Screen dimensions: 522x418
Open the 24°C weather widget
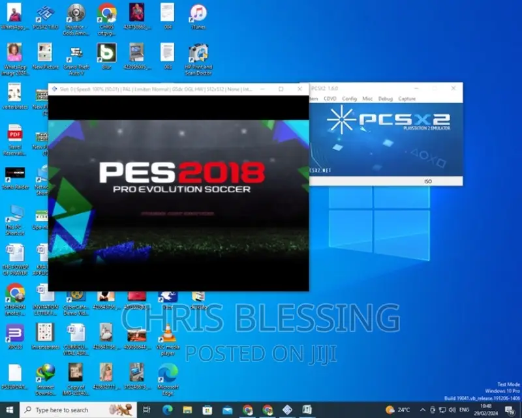(397, 410)
